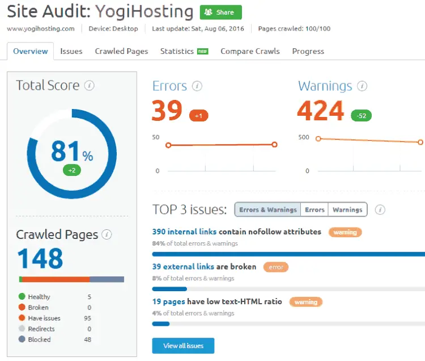The width and height of the screenshot is (425, 361).
Task: Click the View all issues button
Action: pyautogui.click(x=183, y=346)
